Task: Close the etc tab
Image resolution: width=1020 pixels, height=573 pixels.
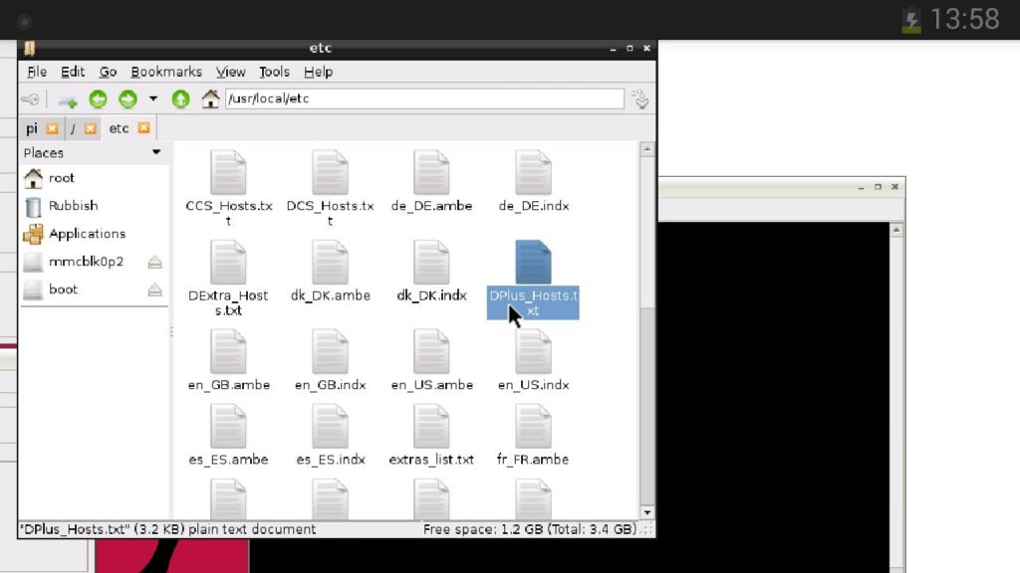Action: pos(143,128)
